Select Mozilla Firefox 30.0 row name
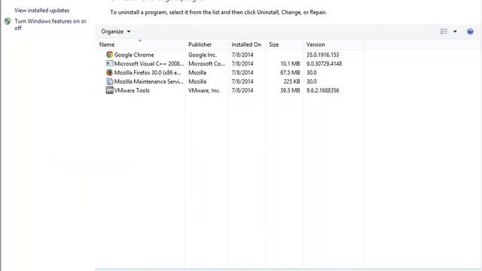The width and height of the screenshot is (482, 271). click(148, 72)
